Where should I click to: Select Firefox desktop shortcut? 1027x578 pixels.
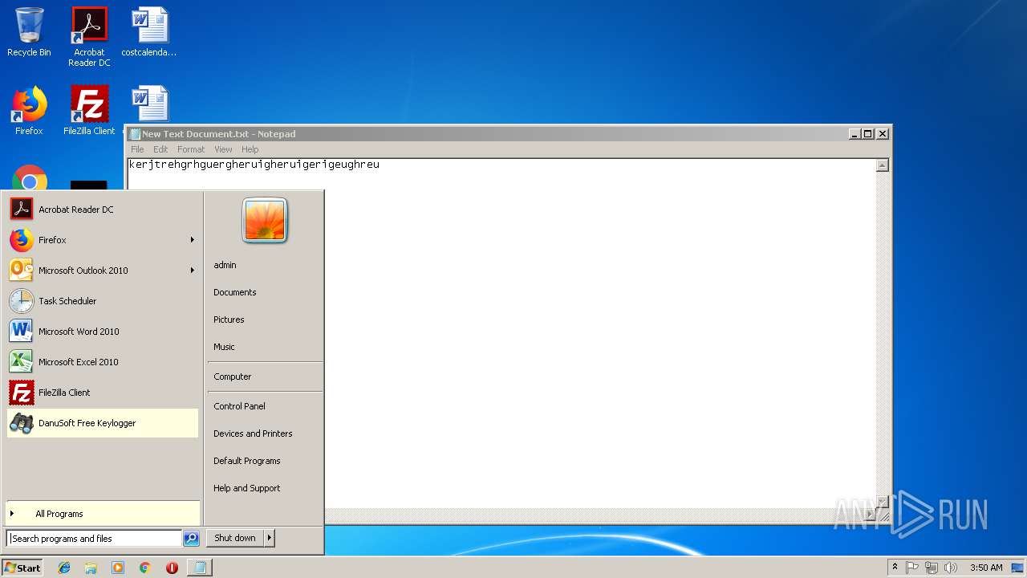coord(29,110)
